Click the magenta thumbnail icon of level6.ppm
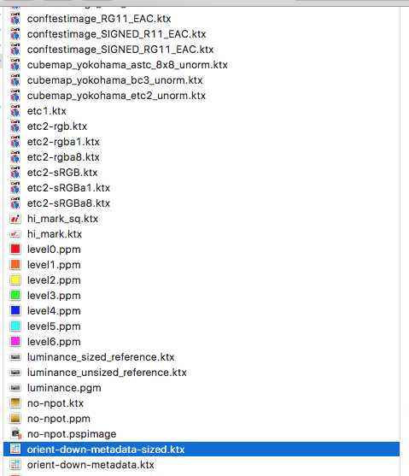The height and width of the screenshot is (476, 409). tap(15, 342)
